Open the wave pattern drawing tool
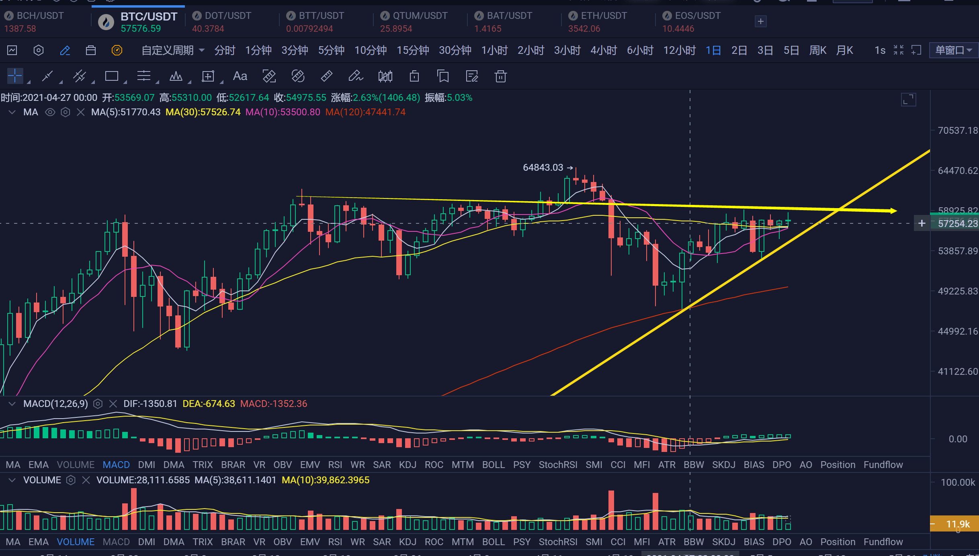 [x=176, y=76]
